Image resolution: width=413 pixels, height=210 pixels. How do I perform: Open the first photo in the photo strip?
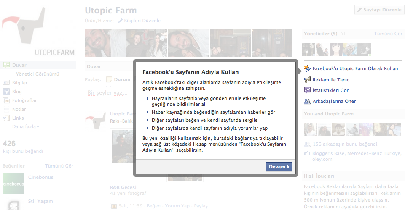click(105, 43)
